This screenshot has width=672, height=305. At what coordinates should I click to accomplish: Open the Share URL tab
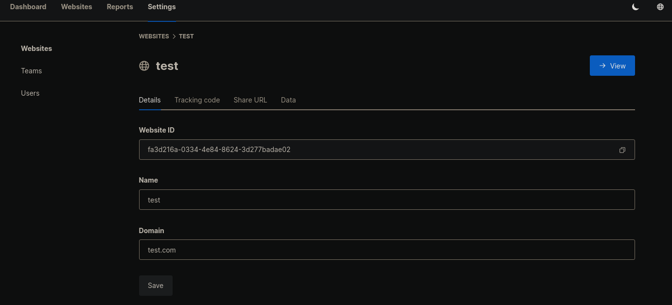[x=250, y=100]
